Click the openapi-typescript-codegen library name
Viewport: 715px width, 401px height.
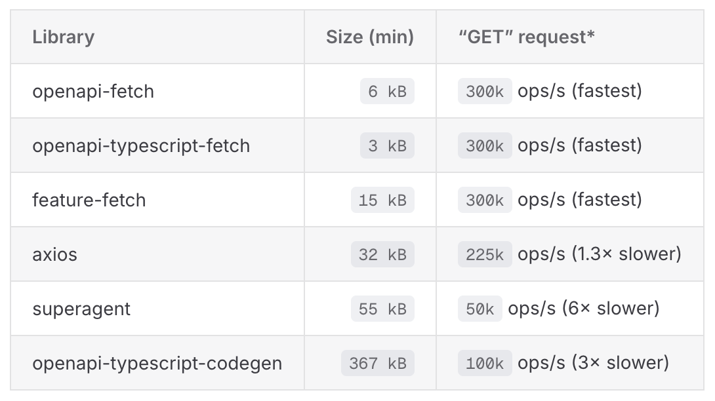coord(157,363)
